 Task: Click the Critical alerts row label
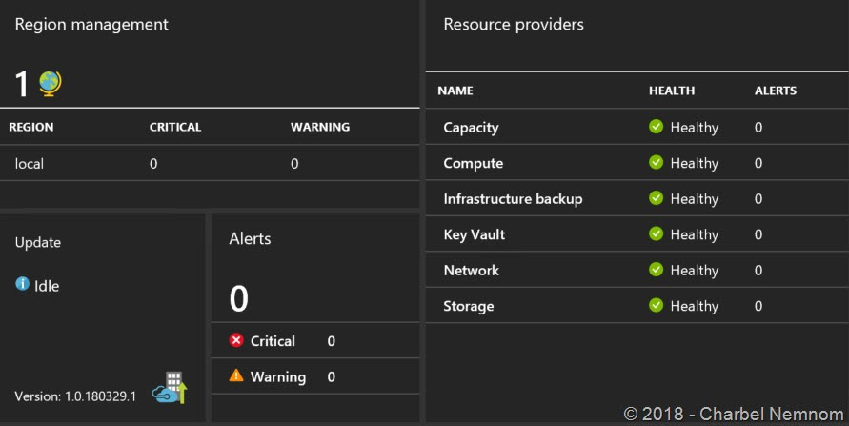[273, 341]
